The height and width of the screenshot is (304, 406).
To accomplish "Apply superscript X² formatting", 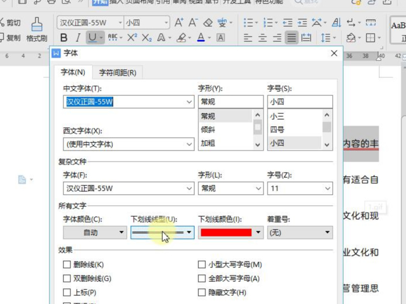I will [132, 38].
